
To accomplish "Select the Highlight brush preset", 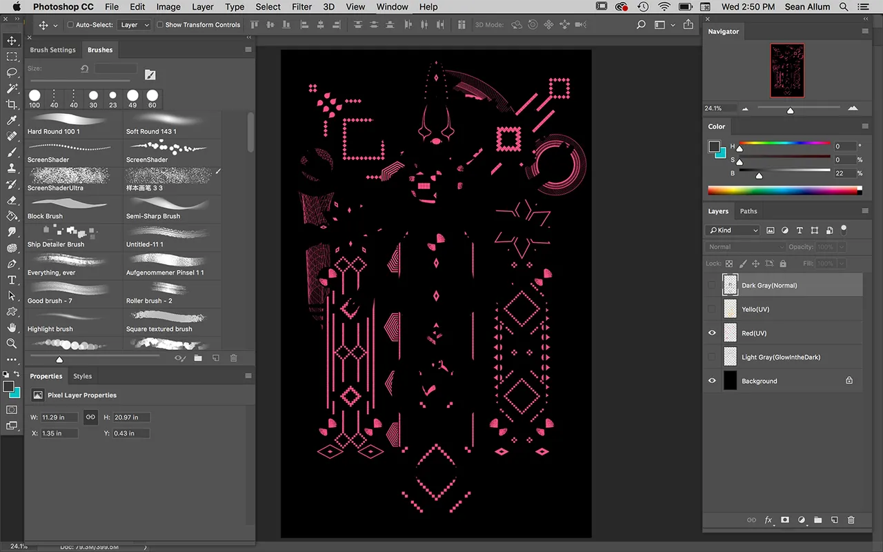I will point(74,322).
